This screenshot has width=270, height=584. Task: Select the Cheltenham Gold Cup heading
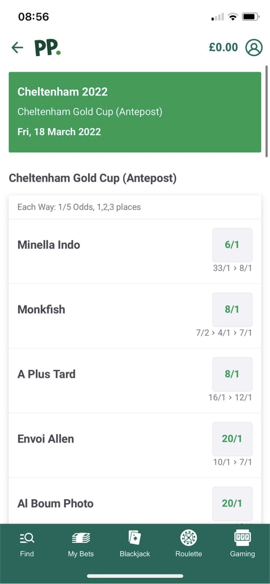tap(93, 178)
